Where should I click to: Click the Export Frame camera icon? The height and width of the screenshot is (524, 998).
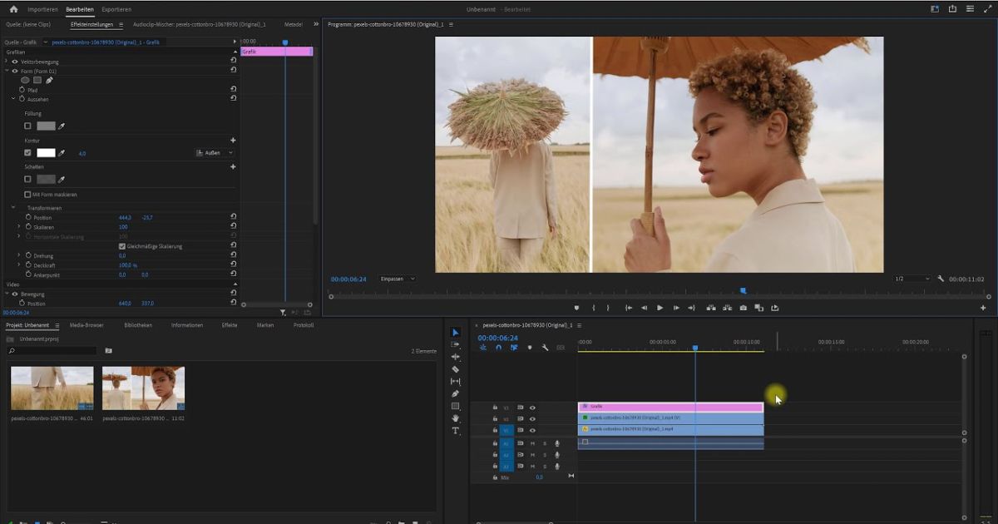(x=743, y=308)
